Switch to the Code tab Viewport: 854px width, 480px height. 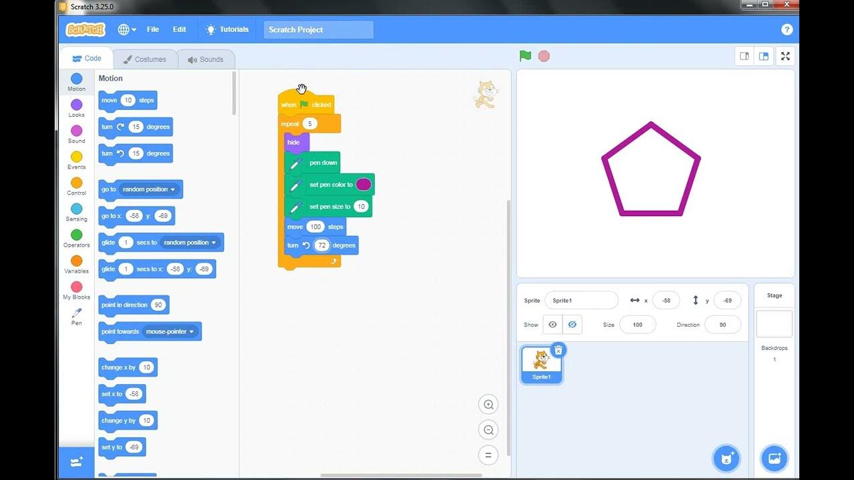coord(87,59)
